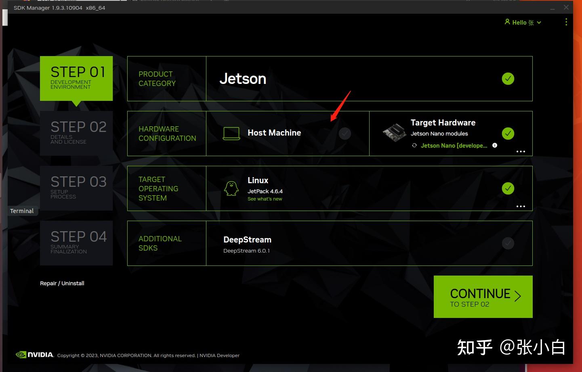
Task: Expand Target Hardware options via ellipsis
Action: pos(521,151)
